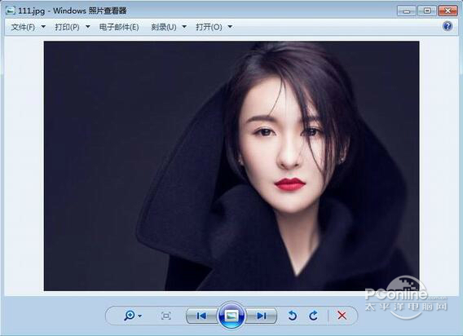Click the displayed portrait photo
The image size is (463, 336).
pyautogui.click(x=231, y=166)
